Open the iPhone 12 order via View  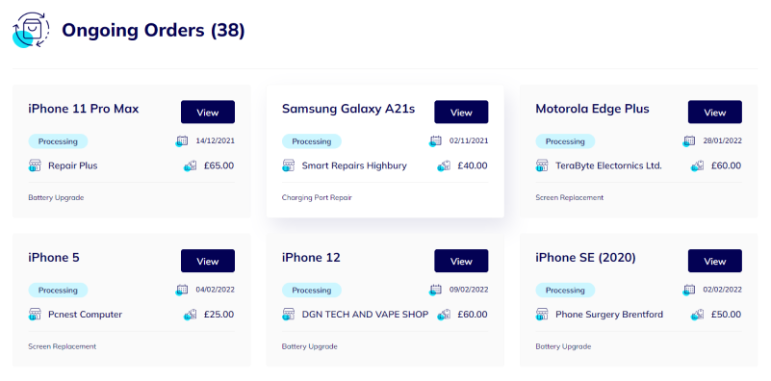click(x=461, y=261)
